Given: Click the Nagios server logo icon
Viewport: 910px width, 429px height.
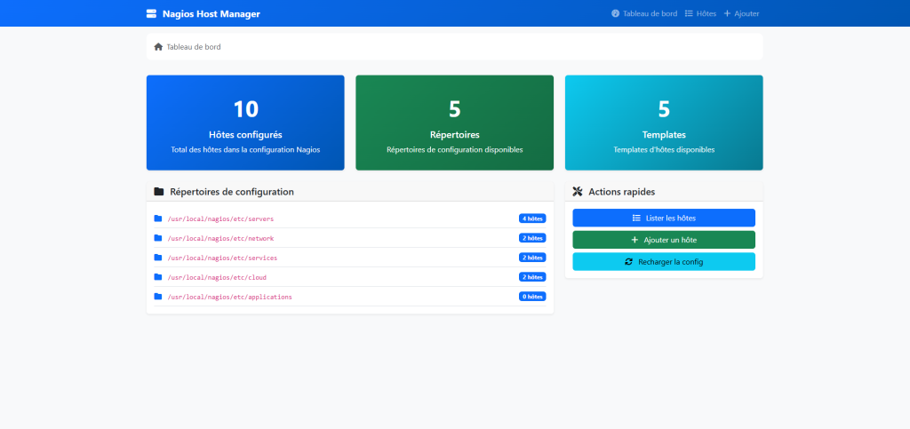Looking at the screenshot, I should (x=151, y=13).
